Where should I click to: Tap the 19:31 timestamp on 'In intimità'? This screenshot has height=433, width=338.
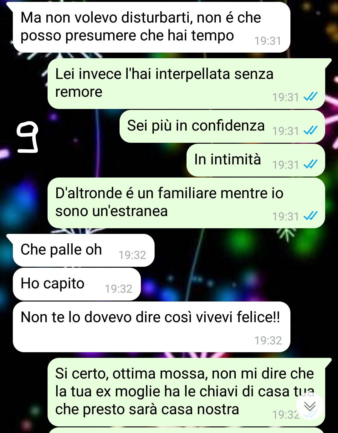point(285,165)
